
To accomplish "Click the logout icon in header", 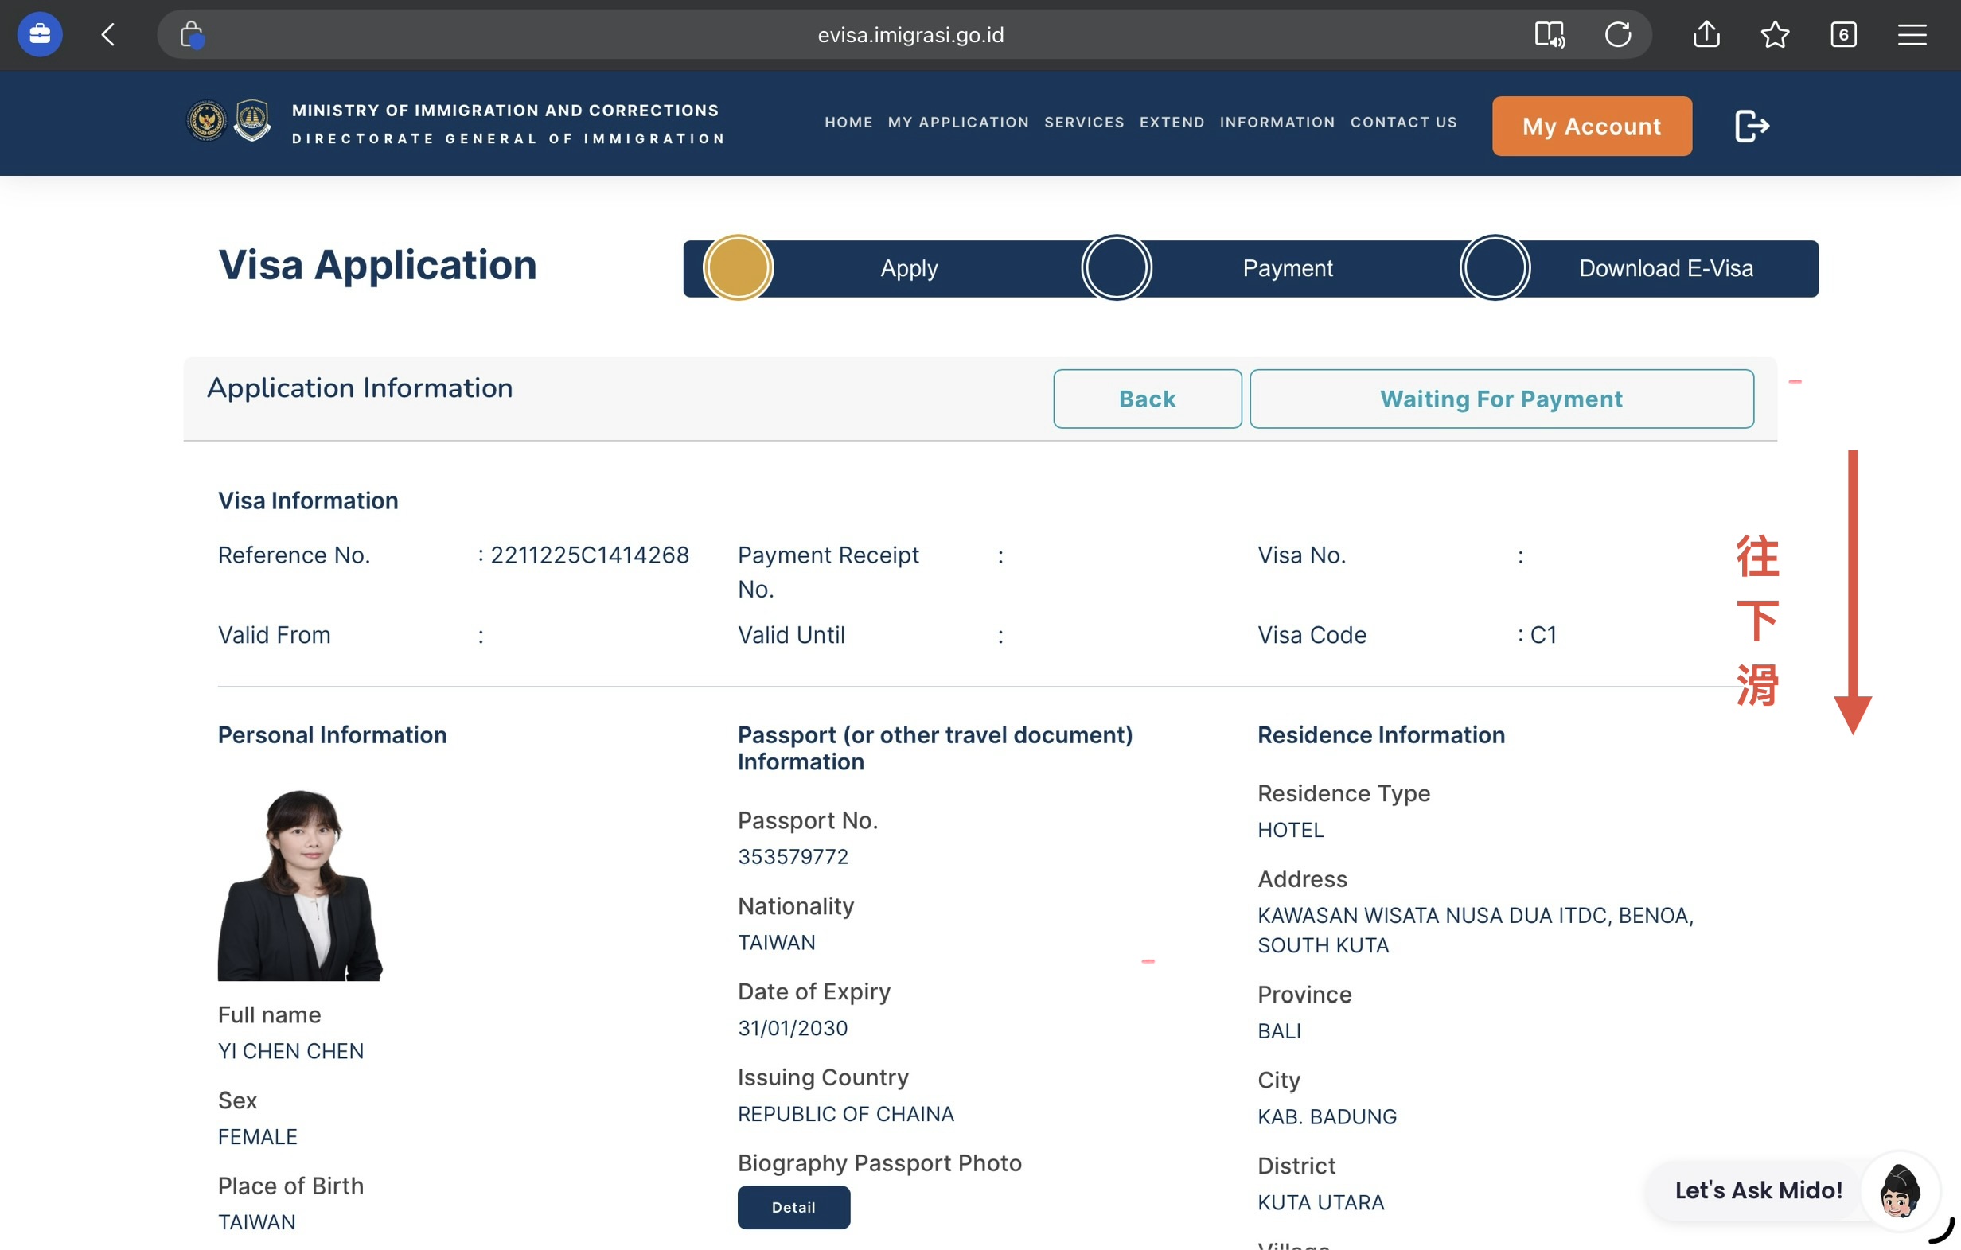I will coord(1752,126).
